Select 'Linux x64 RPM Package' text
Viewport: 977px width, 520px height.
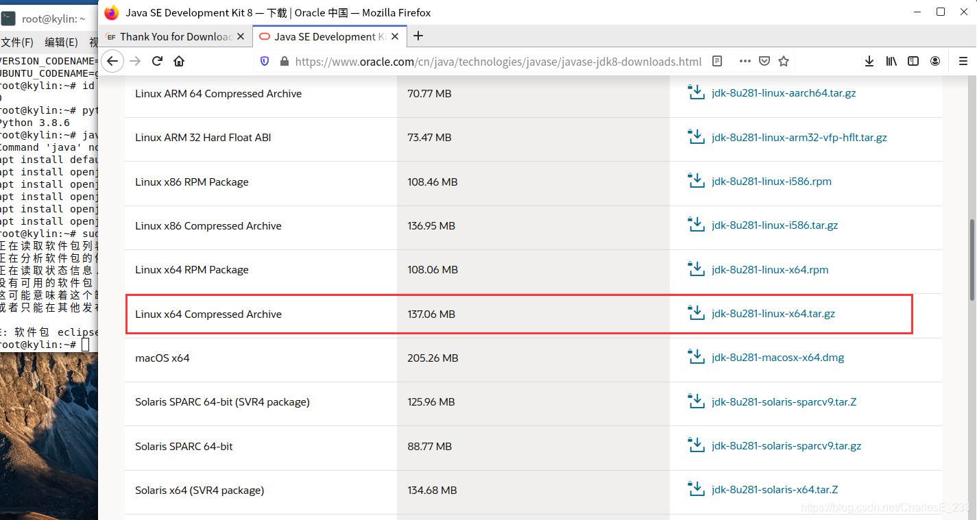[x=192, y=270]
